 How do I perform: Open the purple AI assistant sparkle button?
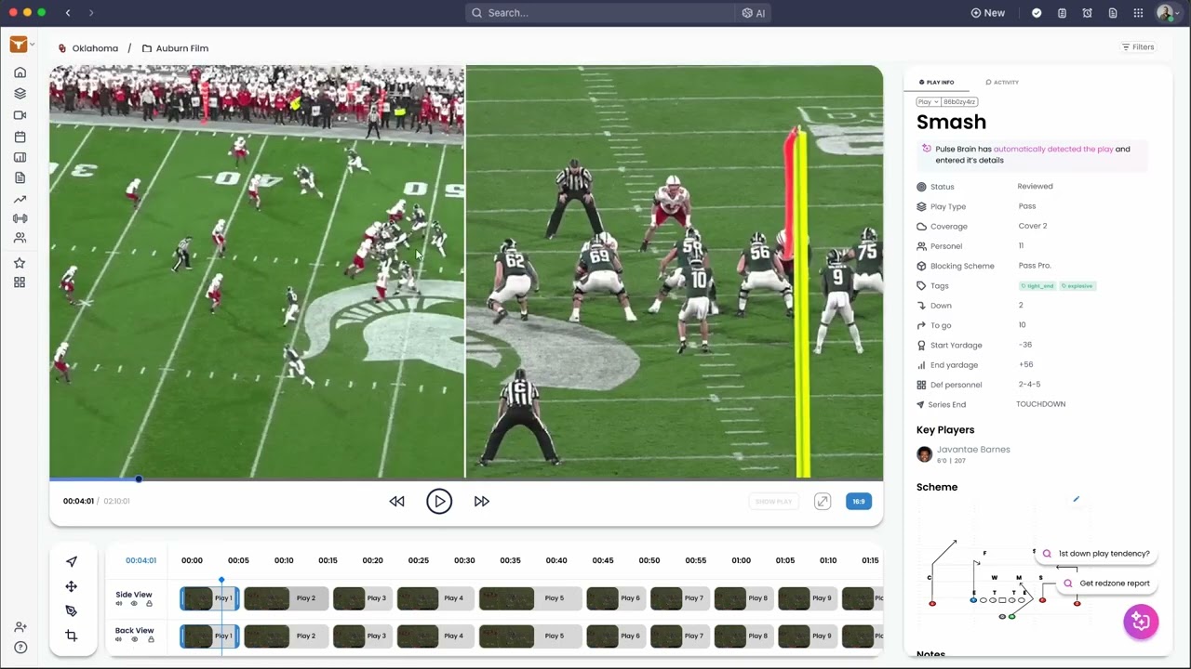click(1141, 622)
